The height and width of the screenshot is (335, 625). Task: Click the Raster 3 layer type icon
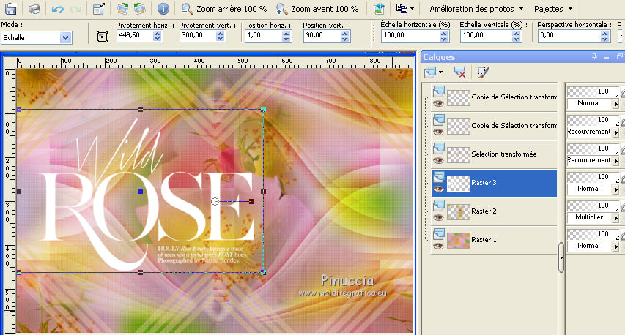pos(439,177)
